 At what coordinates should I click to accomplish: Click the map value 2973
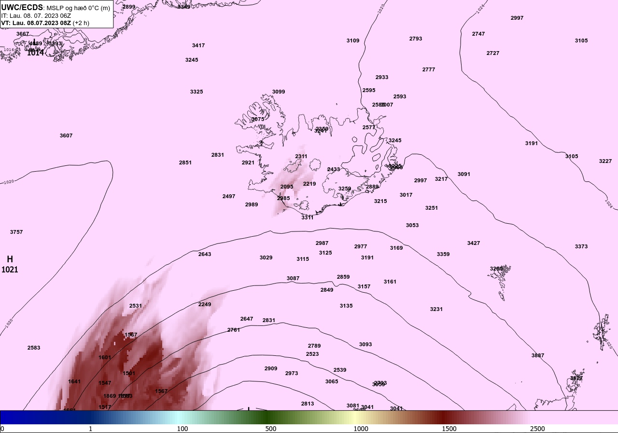pos(292,373)
